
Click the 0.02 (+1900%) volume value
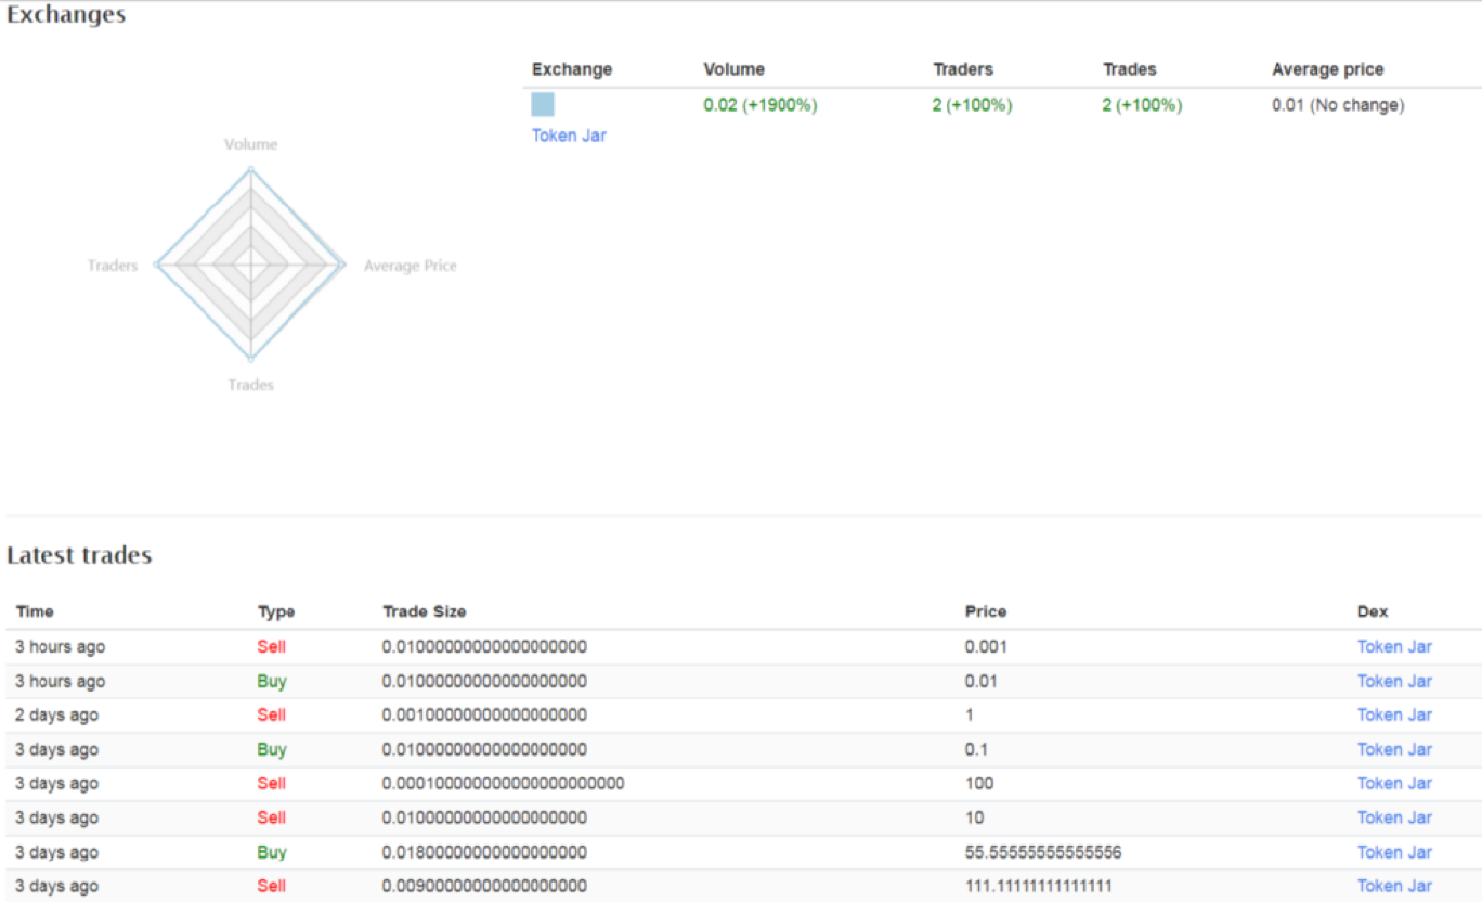point(760,105)
